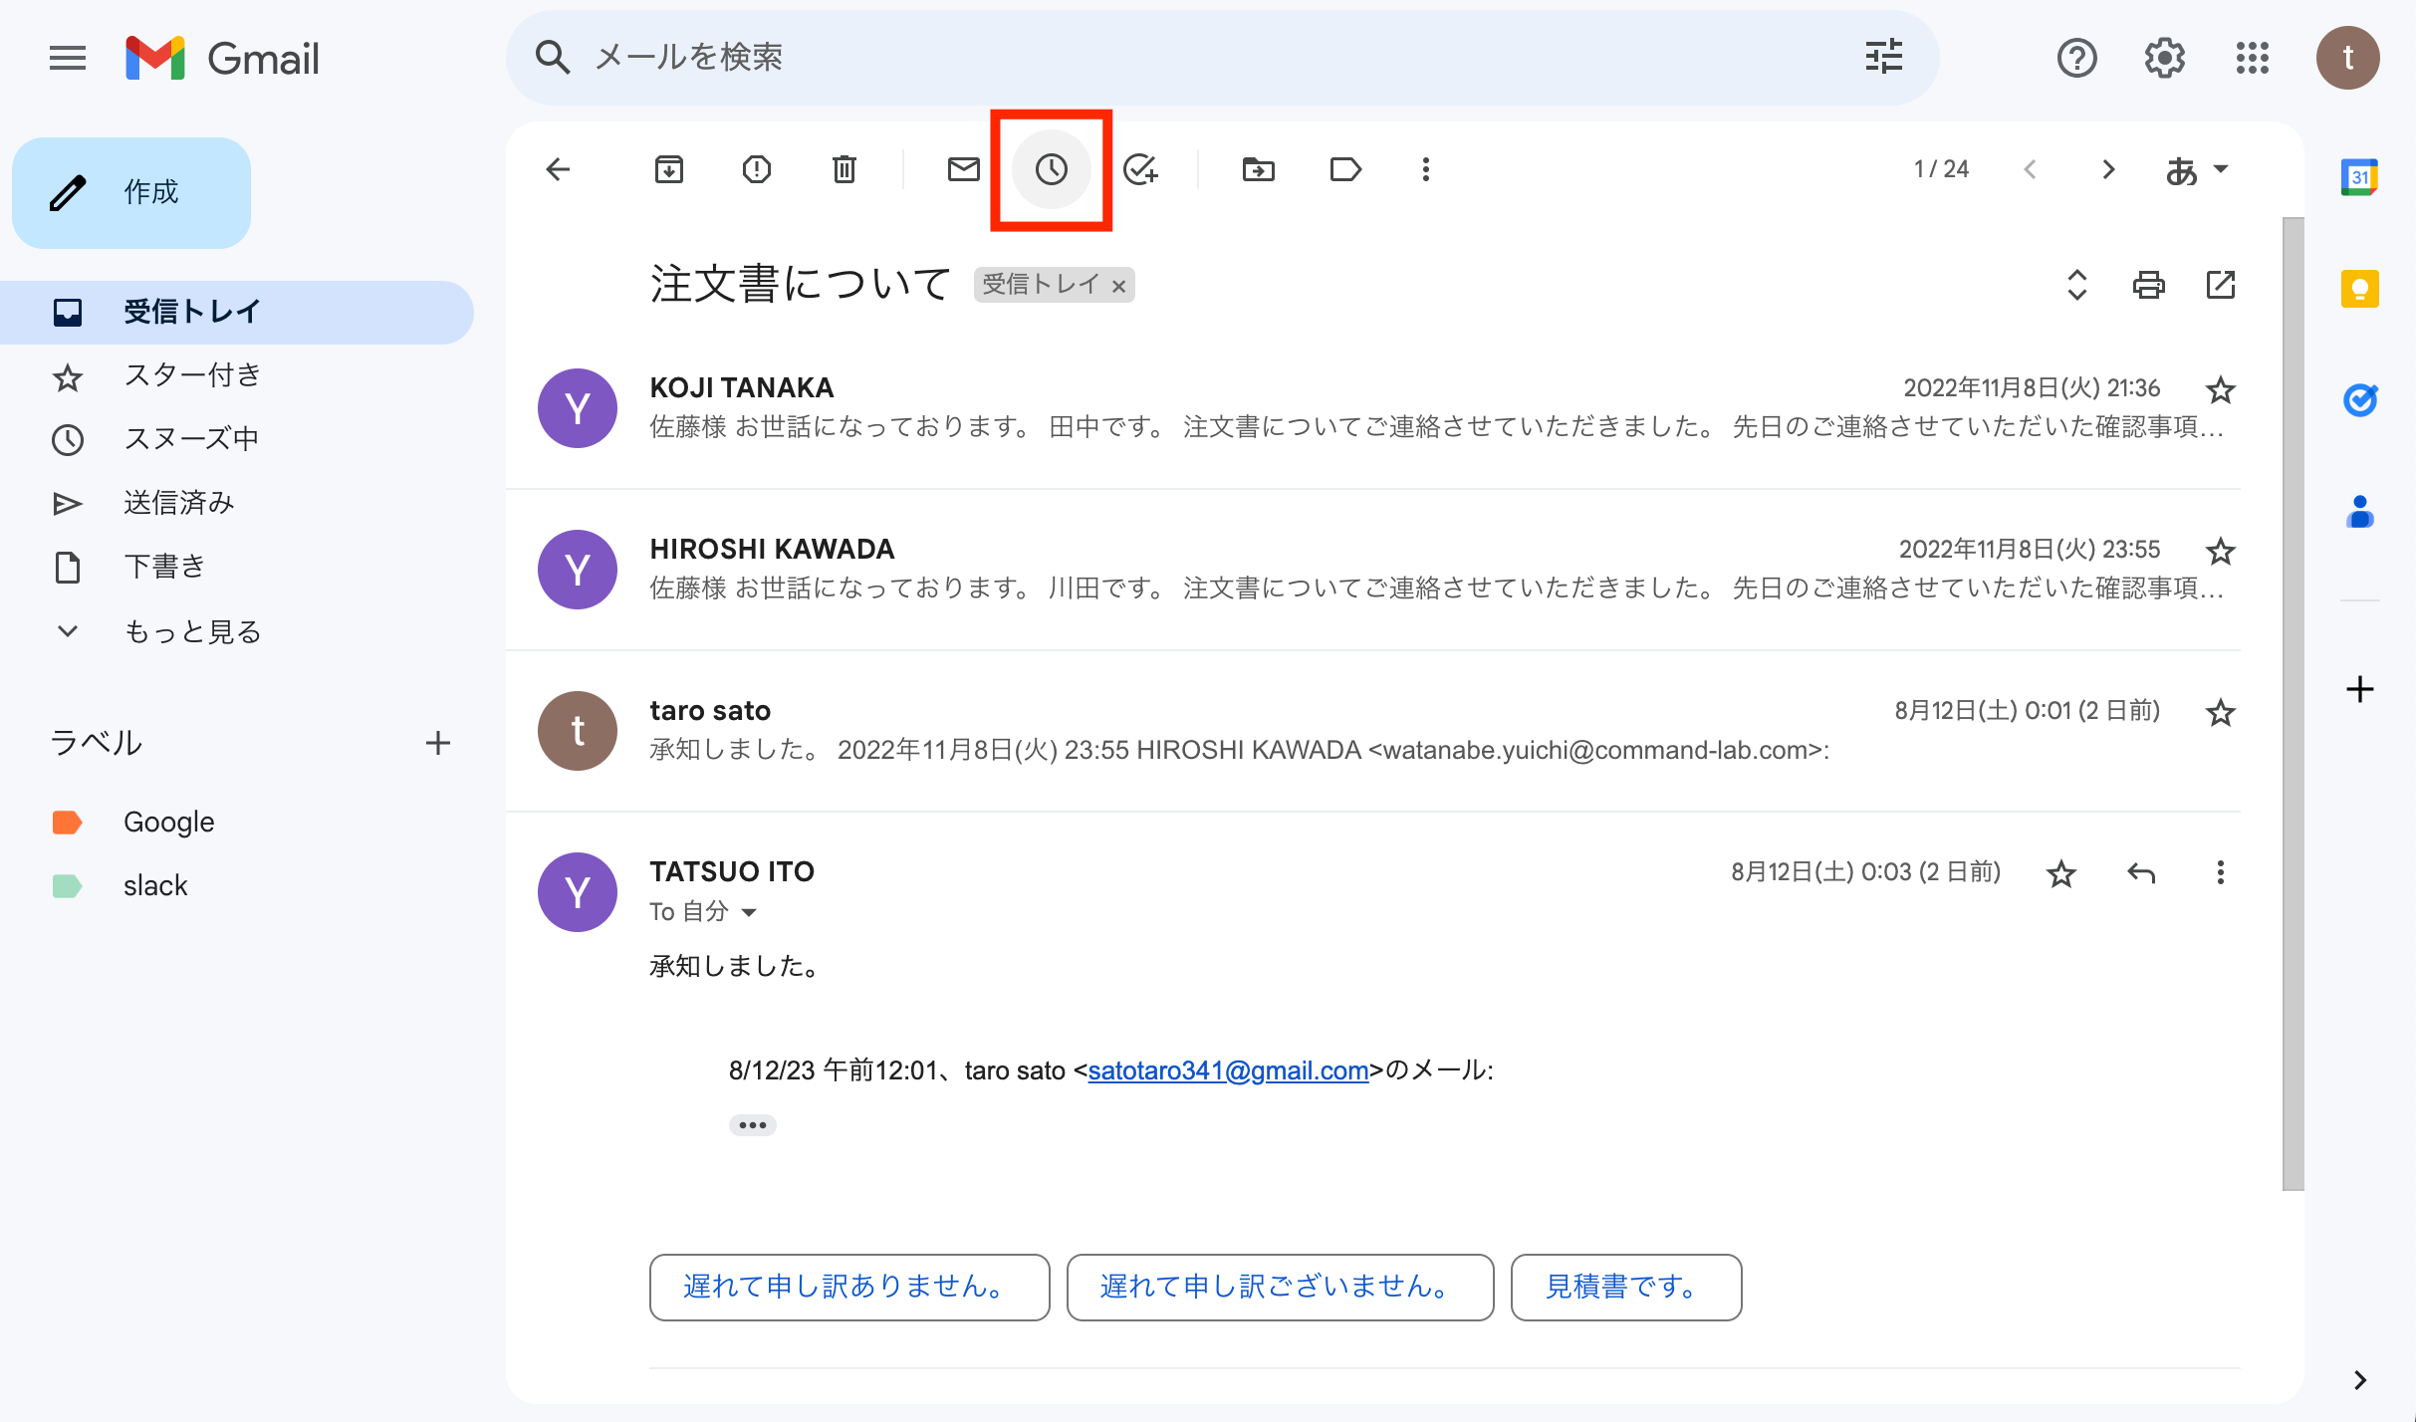The image size is (2416, 1422).
Task: Expand the HIROSHI KAWADA message
Action: [1373, 570]
